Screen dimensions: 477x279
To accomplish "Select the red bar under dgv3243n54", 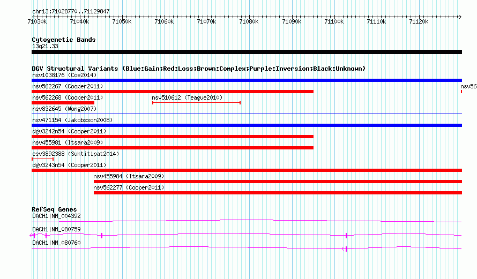I will click(x=247, y=170).
